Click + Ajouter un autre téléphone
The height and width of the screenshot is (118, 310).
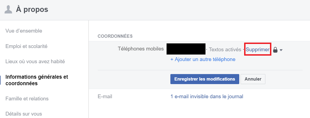(x=203, y=59)
